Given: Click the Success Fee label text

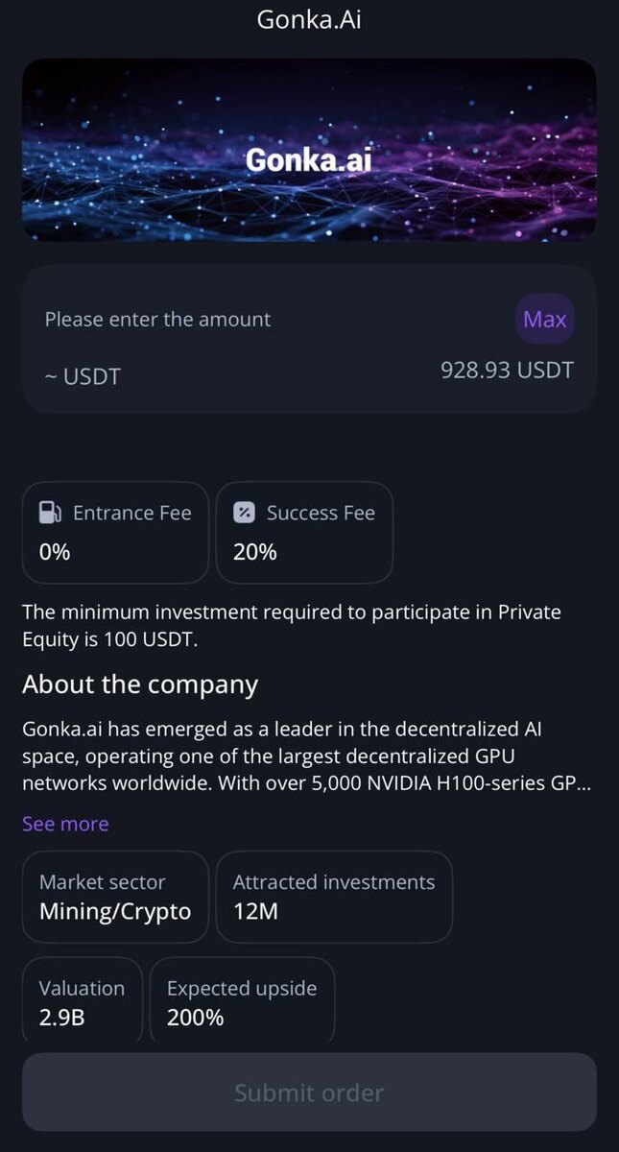Looking at the screenshot, I should pos(321,513).
